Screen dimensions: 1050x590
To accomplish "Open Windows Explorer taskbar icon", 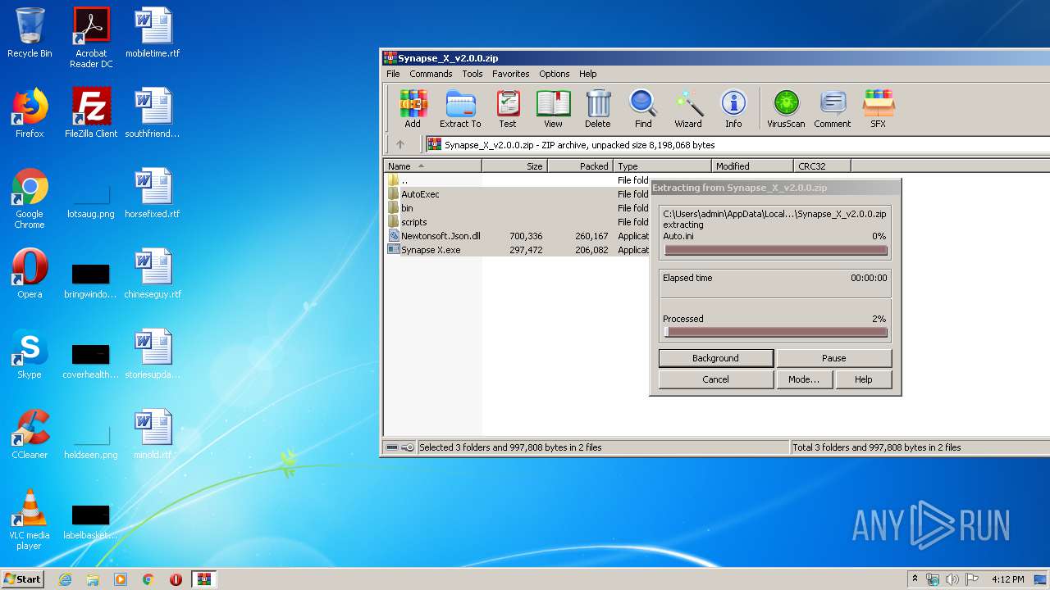I will point(93,579).
